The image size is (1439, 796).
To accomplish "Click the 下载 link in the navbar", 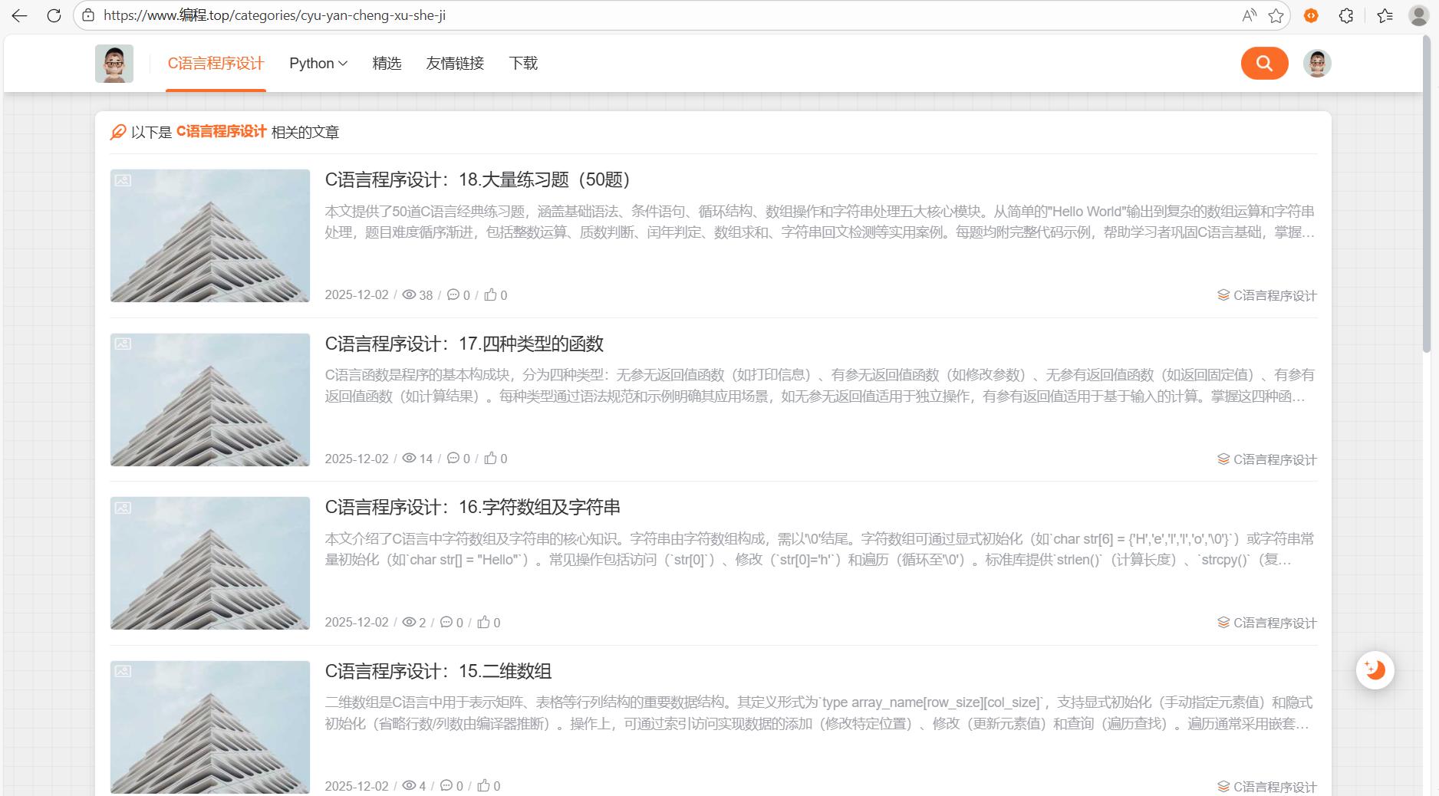I will click(523, 64).
